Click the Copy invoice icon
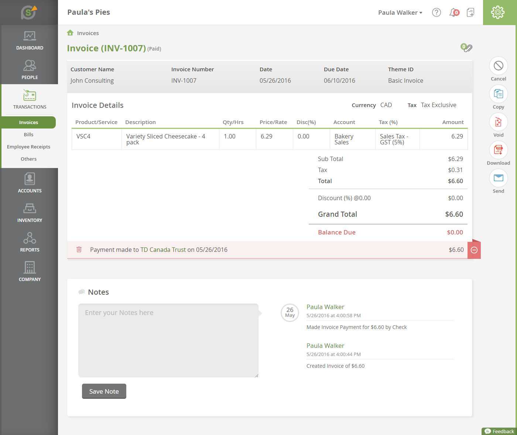Screen dimensions: 517x435 (498, 94)
